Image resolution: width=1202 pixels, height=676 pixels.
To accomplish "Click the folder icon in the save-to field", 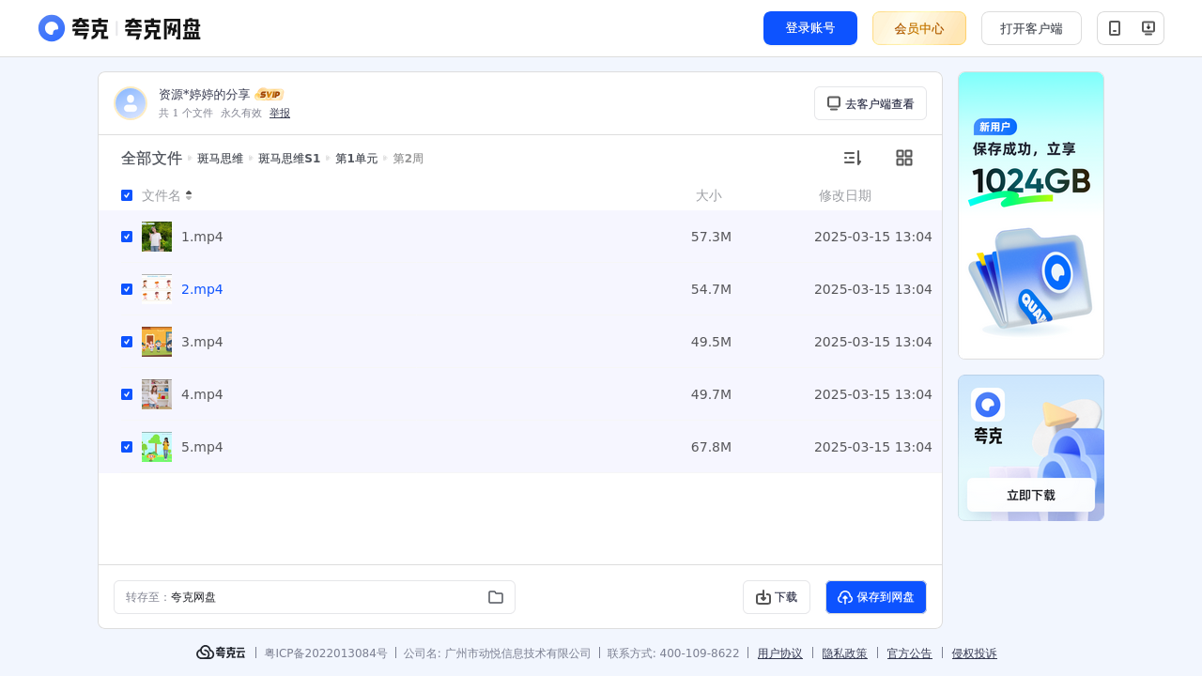I will (x=496, y=597).
